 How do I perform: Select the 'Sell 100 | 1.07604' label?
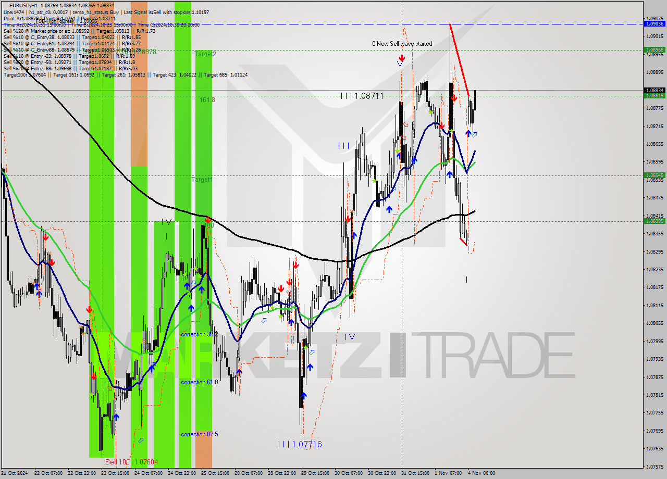(x=131, y=462)
